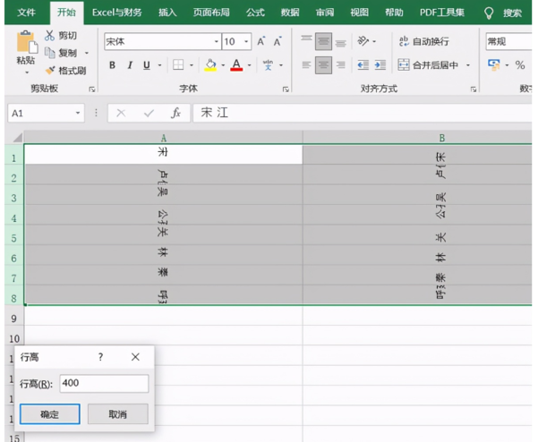Open the 字体 group dialog launcher
This screenshot has height=442, width=555.
286,89
